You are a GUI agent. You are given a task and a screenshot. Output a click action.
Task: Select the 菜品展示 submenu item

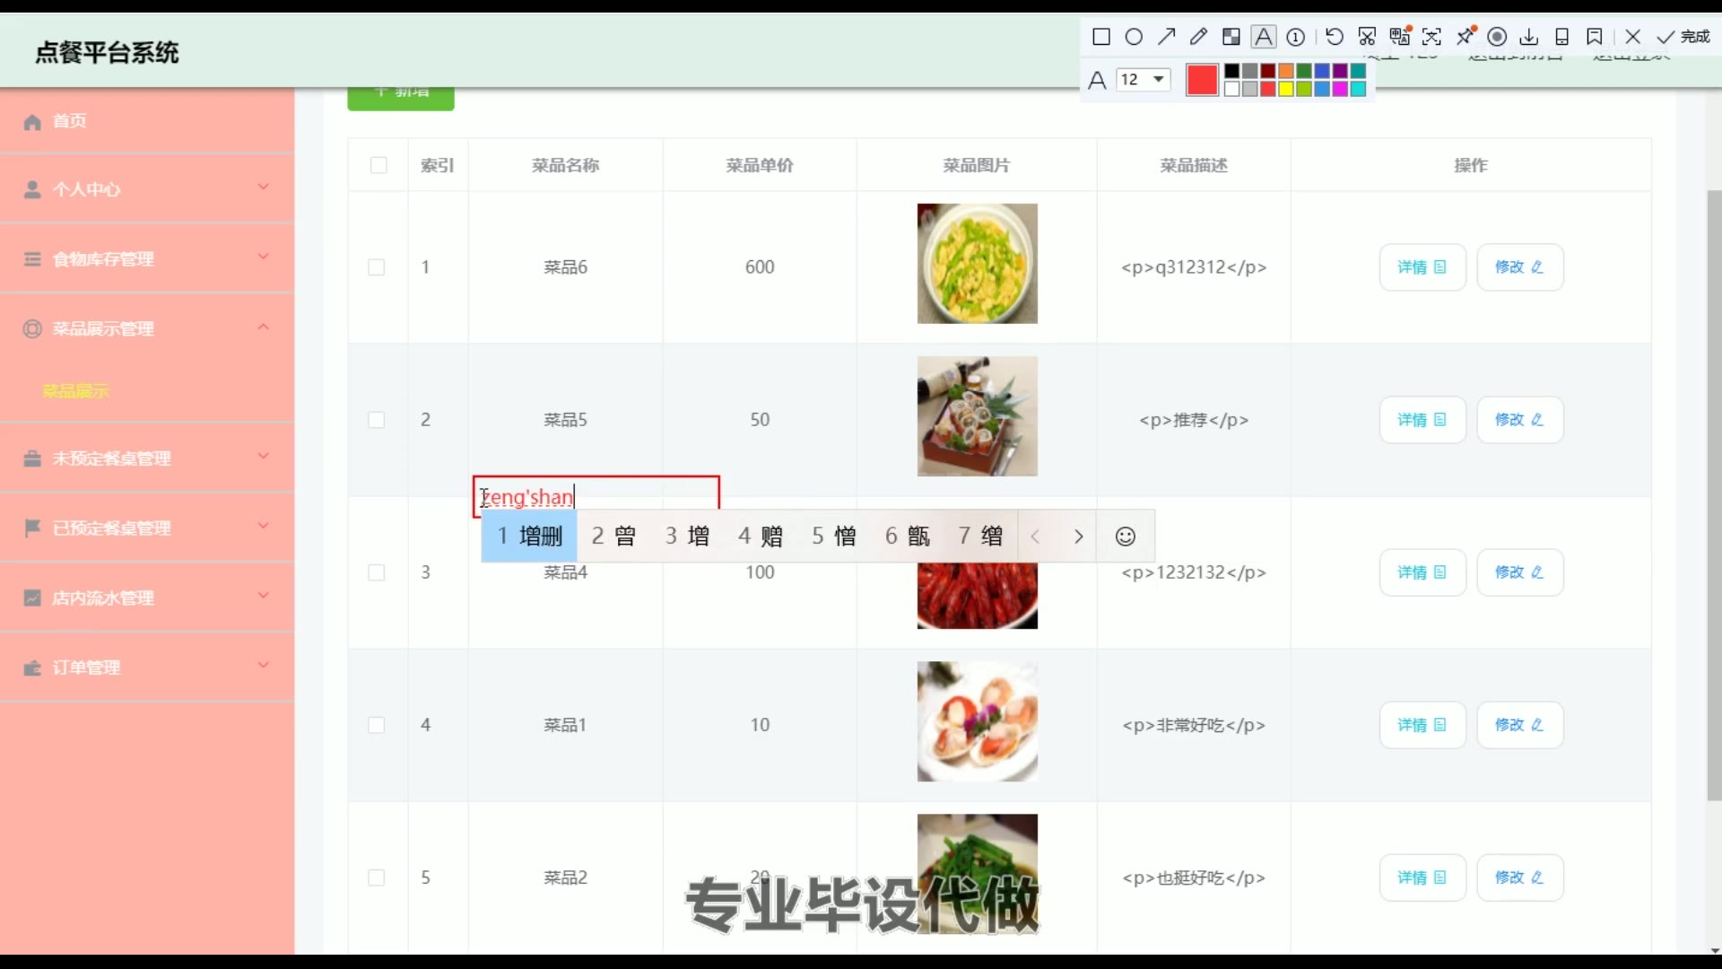[x=75, y=391]
